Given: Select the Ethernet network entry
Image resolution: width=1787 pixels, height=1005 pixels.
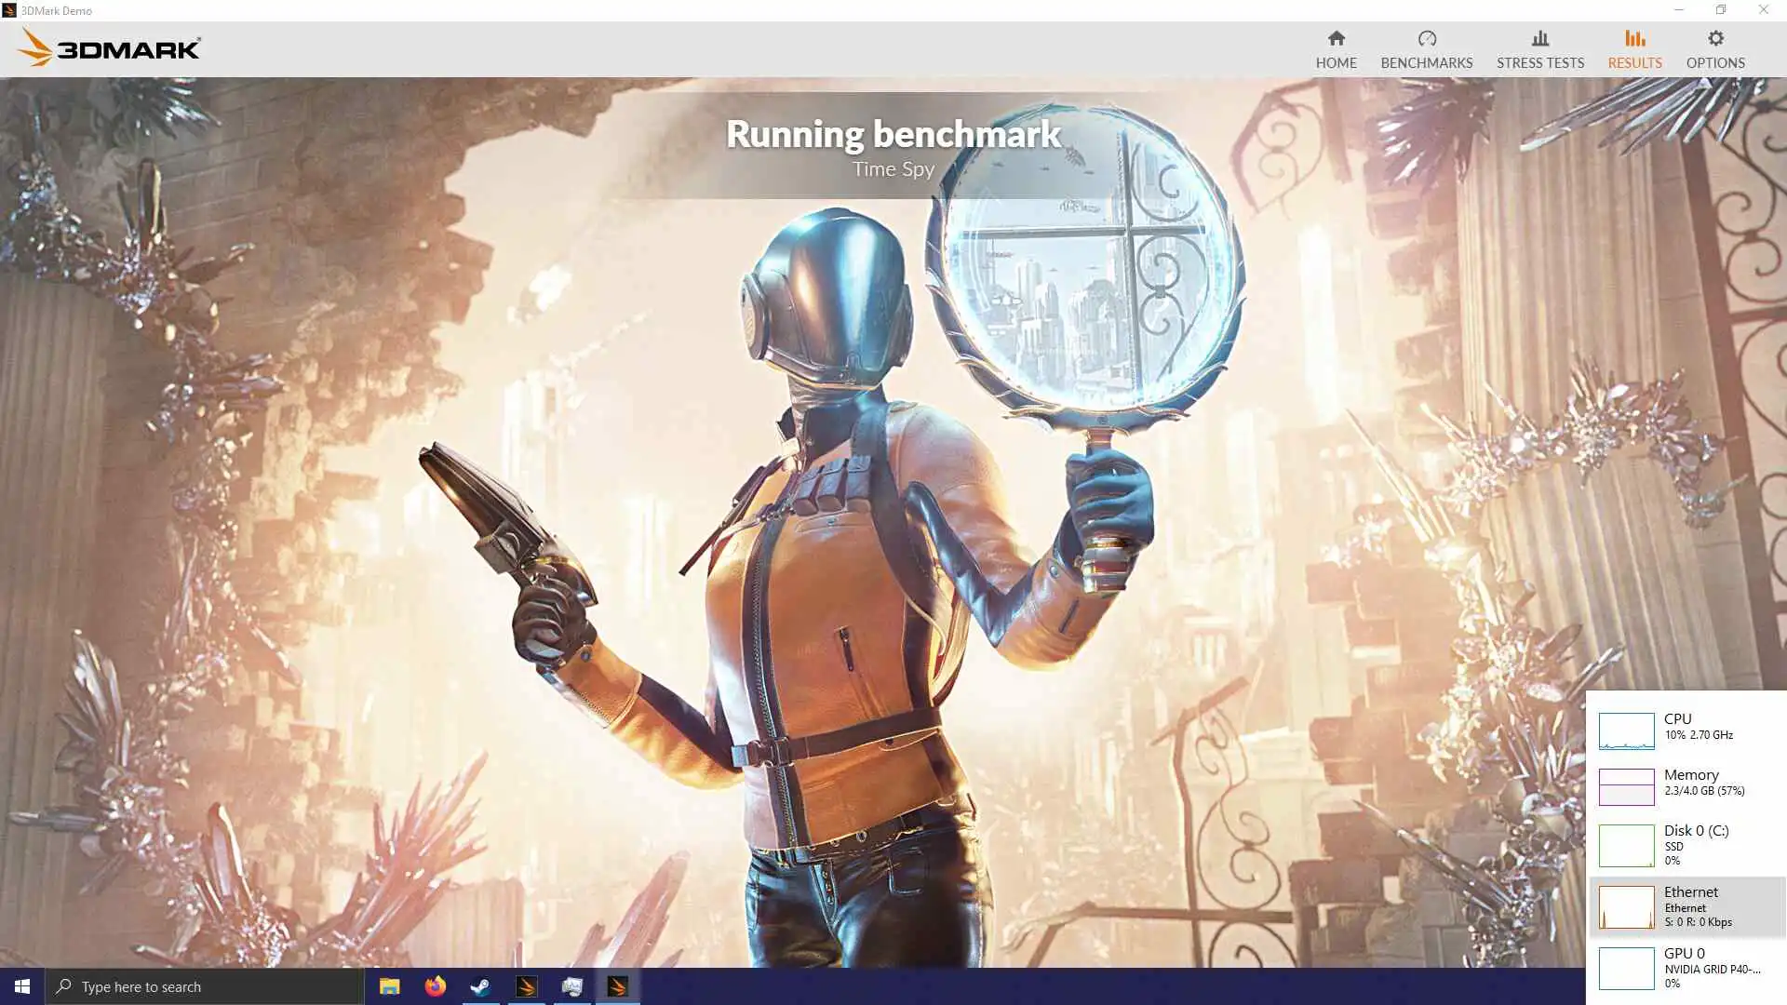Looking at the screenshot, I should coord(1686,906).
